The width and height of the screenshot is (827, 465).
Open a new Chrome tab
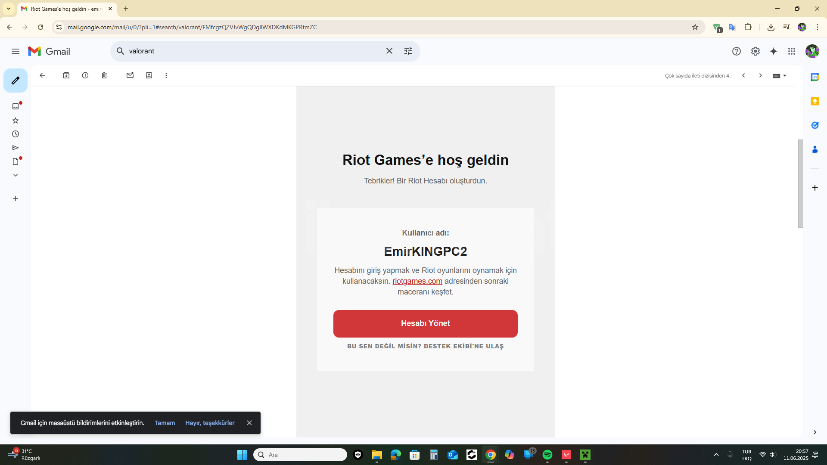point(126,9)
